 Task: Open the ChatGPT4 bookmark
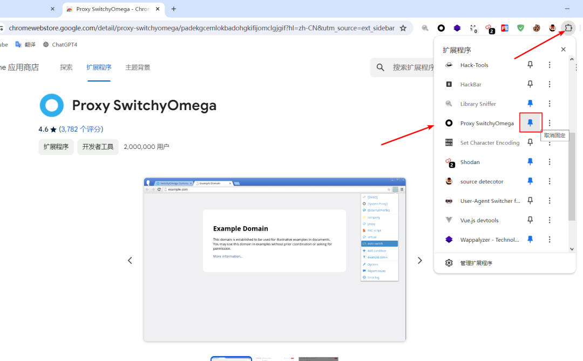(x=60, y=45)
